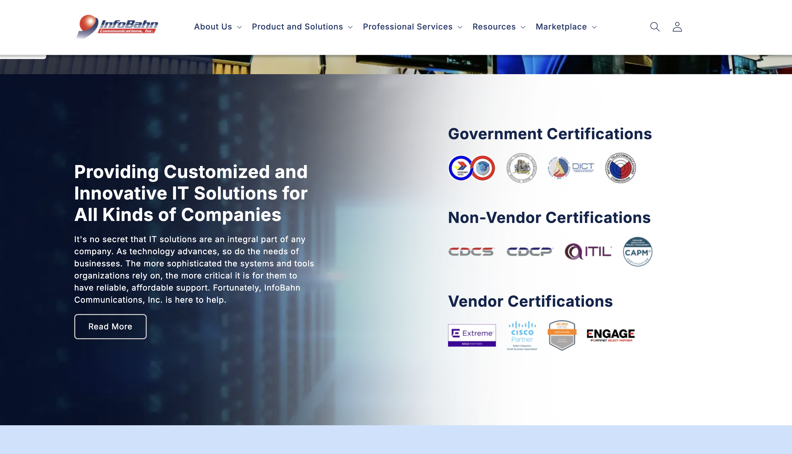Expand the Product and Solutions dropdown

[x=302, y=27]
